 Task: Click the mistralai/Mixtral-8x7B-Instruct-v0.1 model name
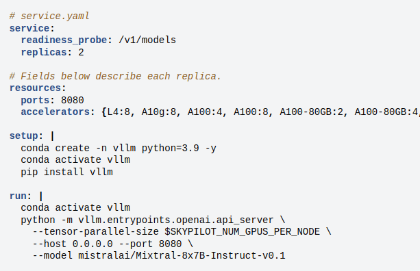point(182,256)
